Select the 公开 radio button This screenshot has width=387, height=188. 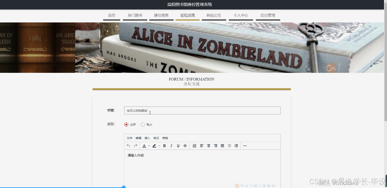[x=126, y=125]
